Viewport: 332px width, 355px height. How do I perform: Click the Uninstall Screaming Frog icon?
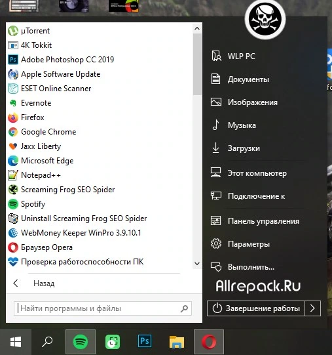tap(13, 219)
